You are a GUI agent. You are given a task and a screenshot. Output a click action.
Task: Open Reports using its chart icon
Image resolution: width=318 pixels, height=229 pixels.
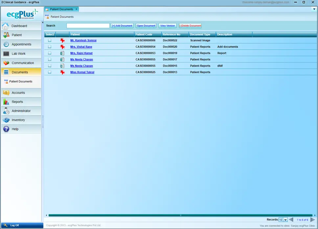[x=6, y=102]
